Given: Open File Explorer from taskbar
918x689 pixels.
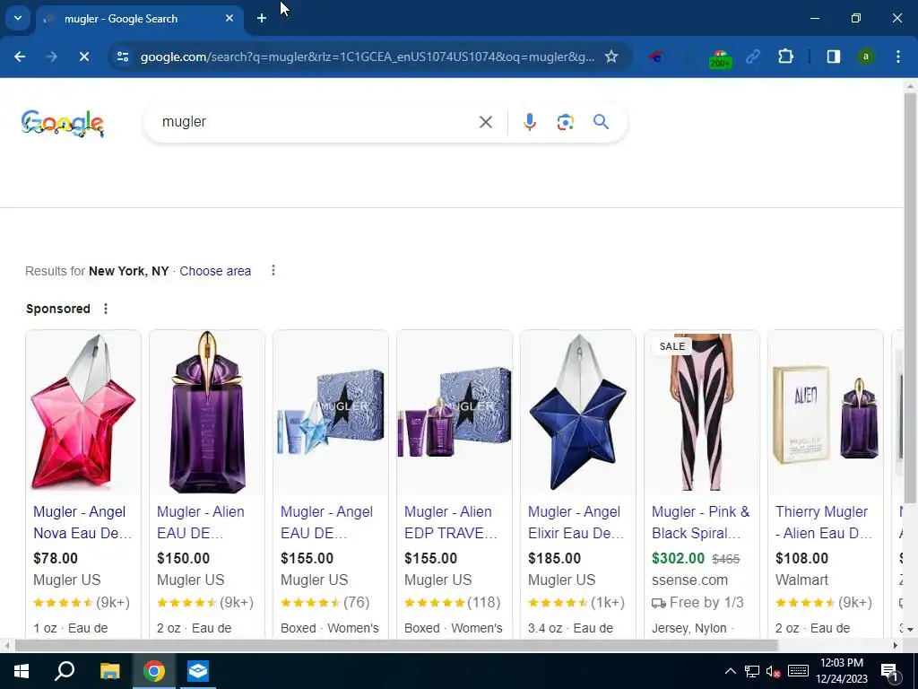Looking at the screenshot, I should pos(109,671).
